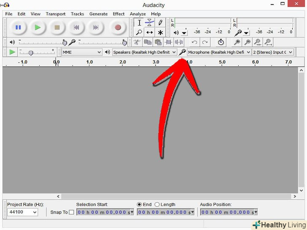Open the View menu

tap(35, 14)
